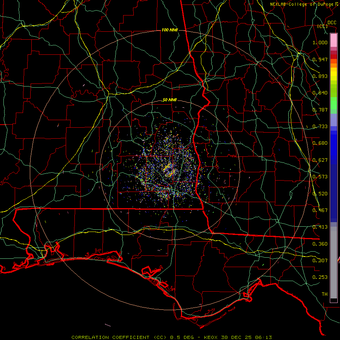This screenshot has width=340, height=340.
Task: Click the 50 NMI range ring label
Action: pos(170,100)
